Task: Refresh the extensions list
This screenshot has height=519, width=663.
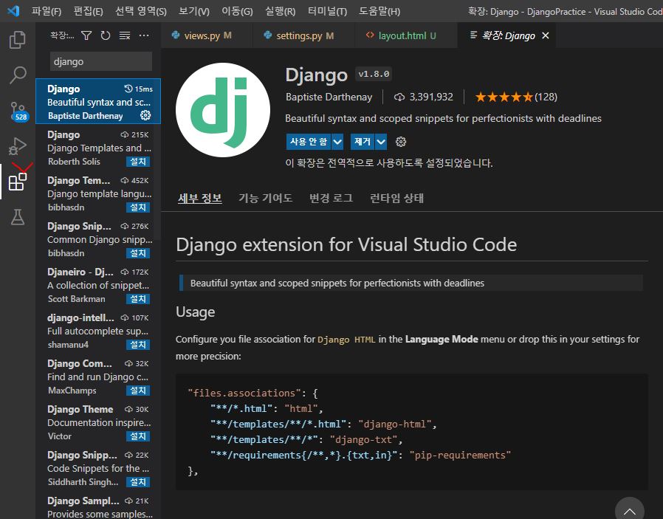Action: (x=106, y=35)
